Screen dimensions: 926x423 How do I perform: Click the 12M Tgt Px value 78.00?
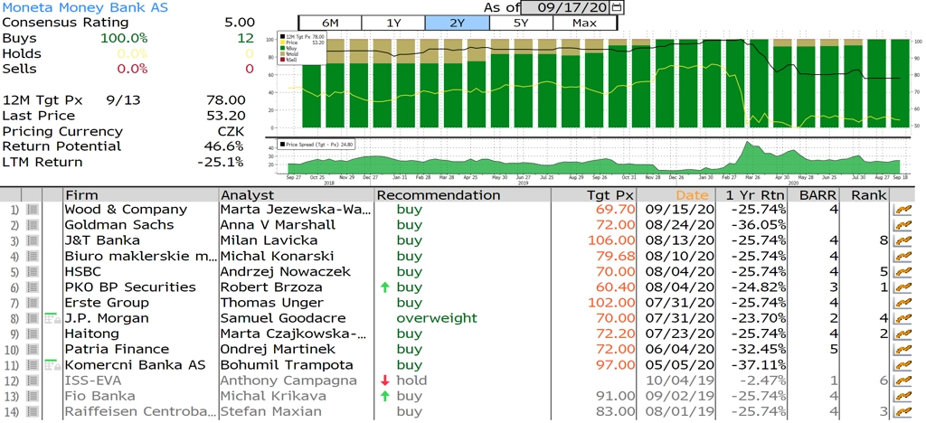[x=226, y=100]
